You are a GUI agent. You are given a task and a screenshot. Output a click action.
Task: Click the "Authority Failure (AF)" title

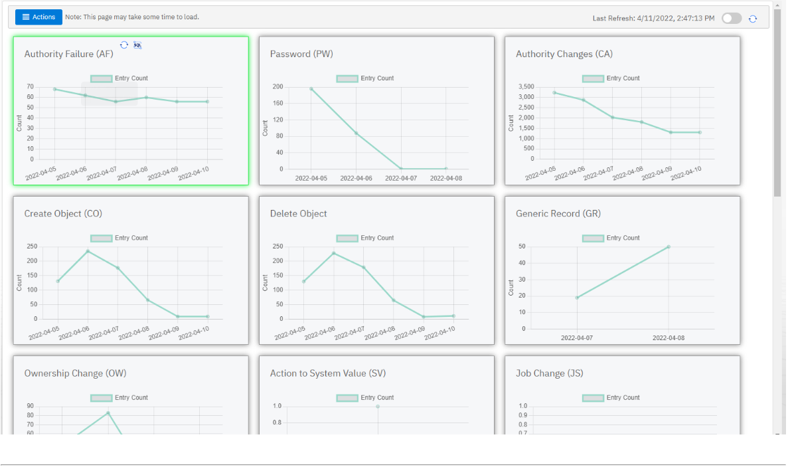(x=68, y=54)
